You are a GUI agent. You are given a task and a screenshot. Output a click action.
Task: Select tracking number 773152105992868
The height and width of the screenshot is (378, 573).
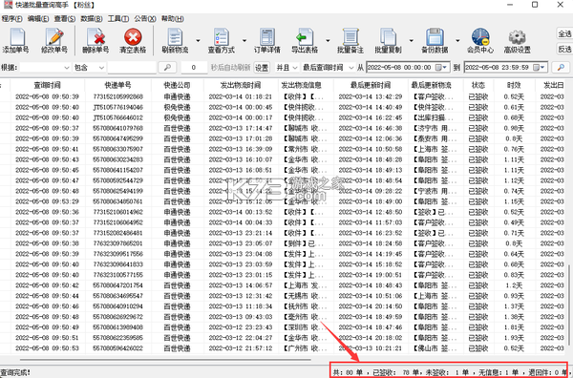tap(117, 96)
